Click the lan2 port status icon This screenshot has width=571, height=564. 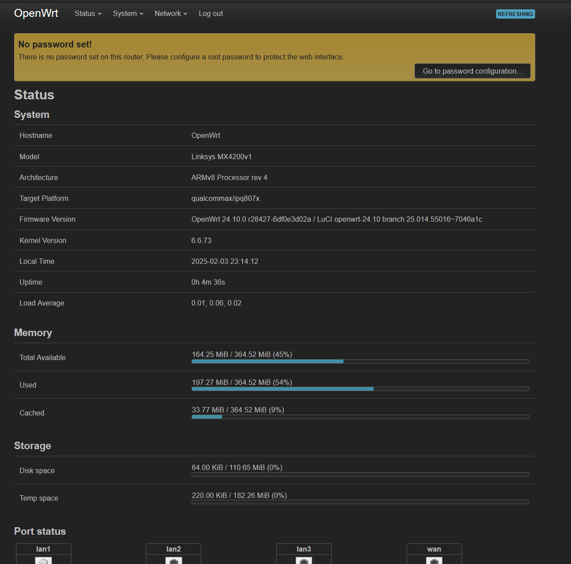point(174,560)
